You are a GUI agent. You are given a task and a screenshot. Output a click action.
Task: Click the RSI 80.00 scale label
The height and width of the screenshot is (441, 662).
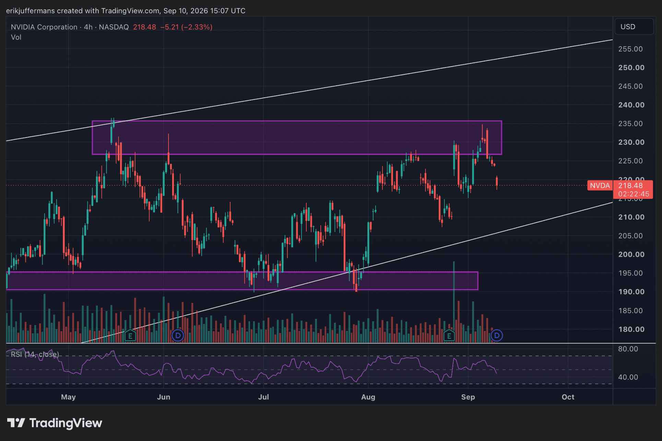pyautogui.click(x=628, y=349)
